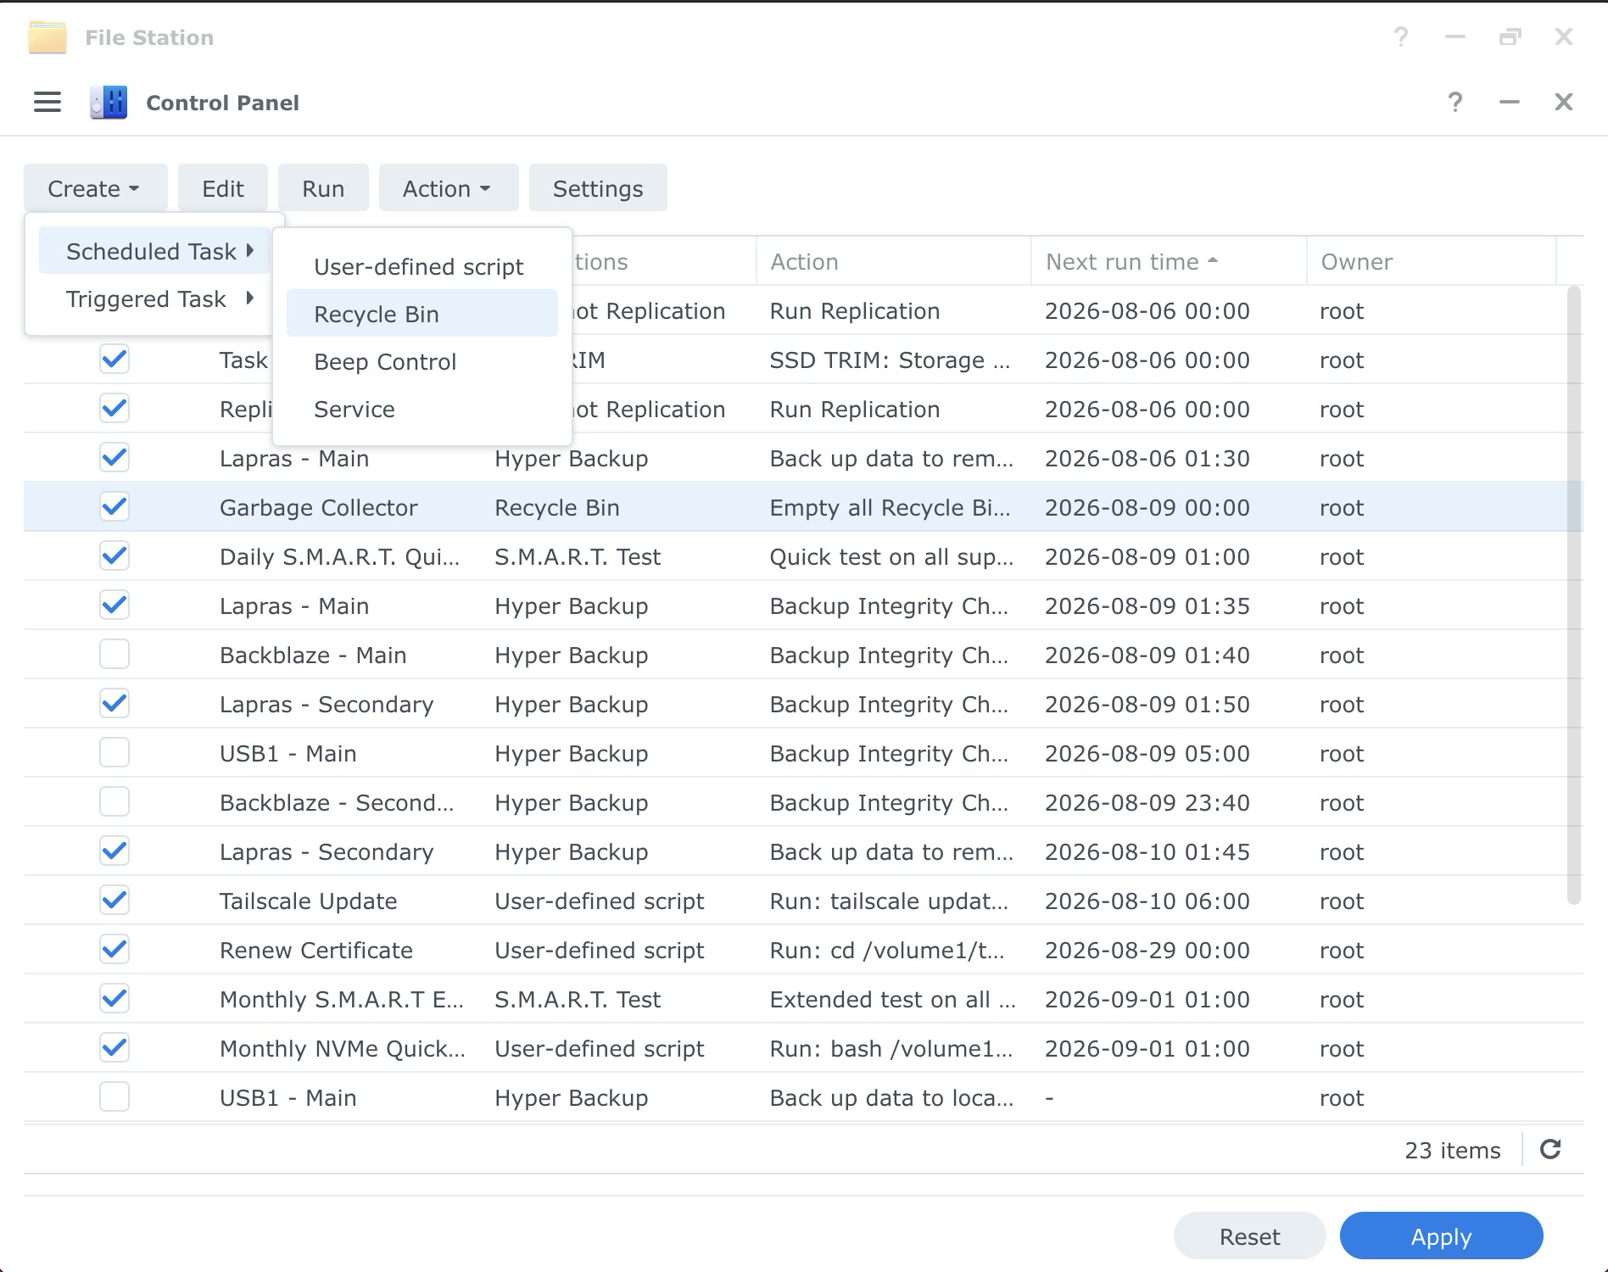This screenshot has height=1272, width=1608.
Task: Click the blue Apply button
Action: tap(1441, 1236)
